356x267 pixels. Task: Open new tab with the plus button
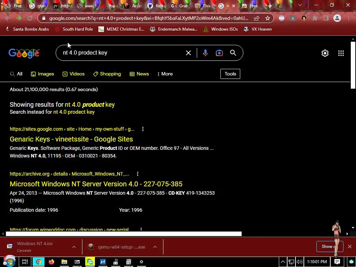coord(270,6)
